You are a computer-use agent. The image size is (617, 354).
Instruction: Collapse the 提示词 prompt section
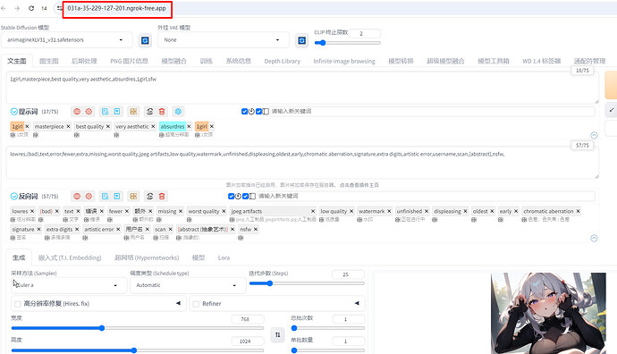tap(13, 112)
